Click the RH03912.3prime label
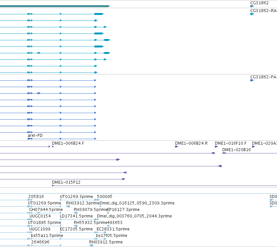277x247 pixels. point(83,203)
